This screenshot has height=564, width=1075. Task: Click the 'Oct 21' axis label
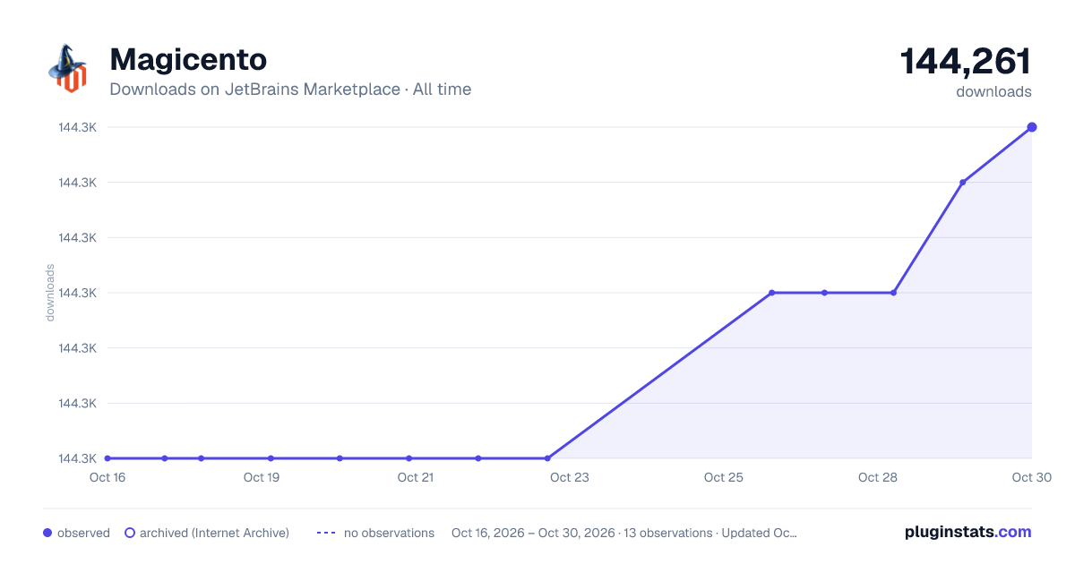[416, 477]
